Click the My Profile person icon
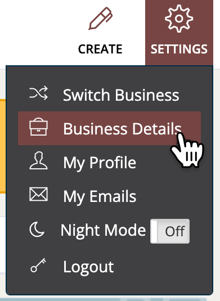The width and height of the screenshot is (220, 301). tap(39, 160)
